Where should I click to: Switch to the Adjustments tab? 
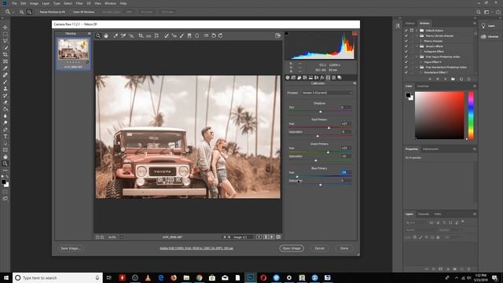431,149
